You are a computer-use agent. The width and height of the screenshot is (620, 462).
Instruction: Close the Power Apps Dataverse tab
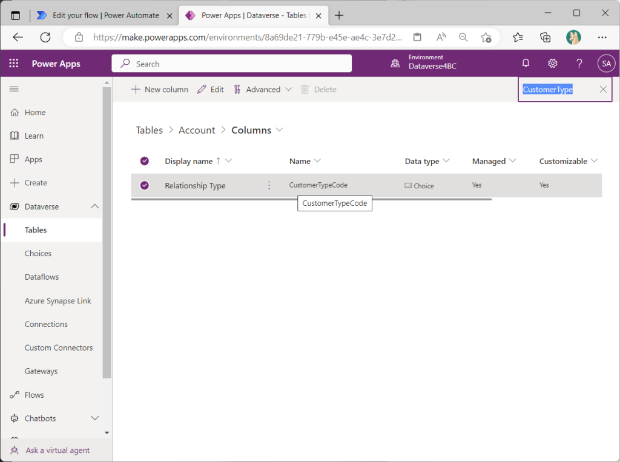pos(318,16)
